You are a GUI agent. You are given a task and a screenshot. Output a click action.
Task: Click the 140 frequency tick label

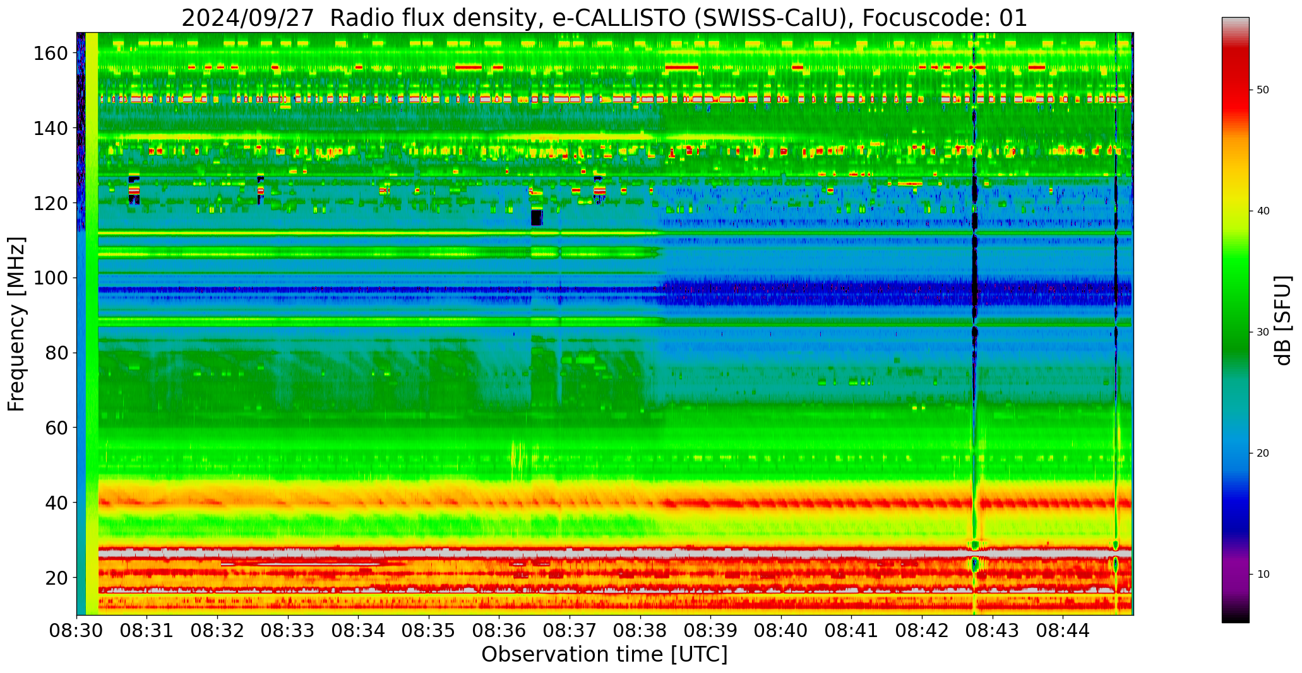click(x=51, y=129)
